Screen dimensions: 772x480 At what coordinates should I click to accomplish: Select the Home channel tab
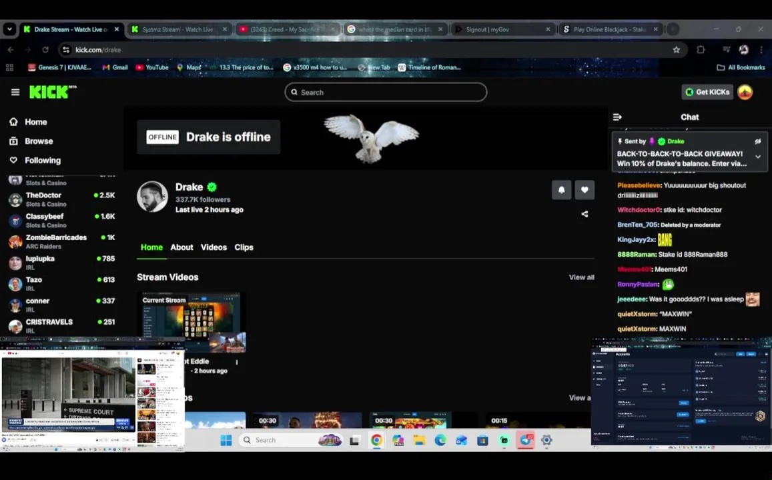[151, 247]
